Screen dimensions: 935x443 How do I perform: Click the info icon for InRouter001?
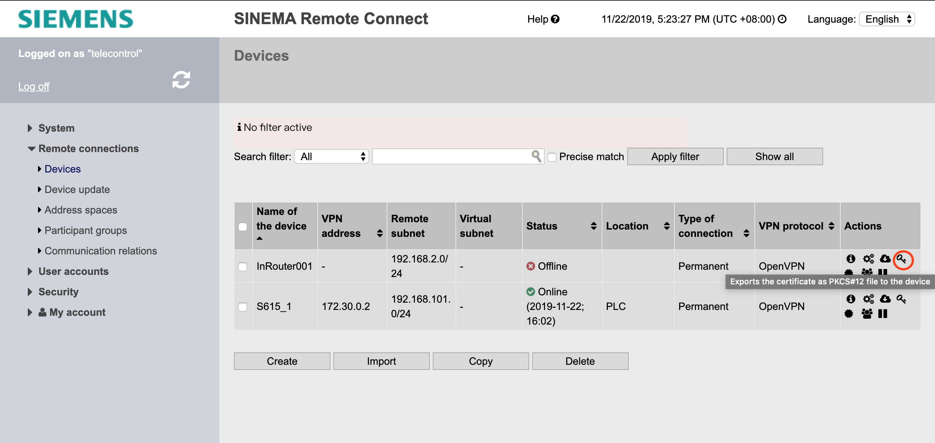pos(851,259)
